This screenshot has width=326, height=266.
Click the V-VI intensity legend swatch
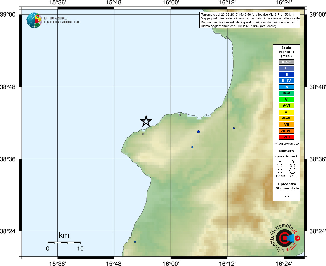(x=286, y=106)
